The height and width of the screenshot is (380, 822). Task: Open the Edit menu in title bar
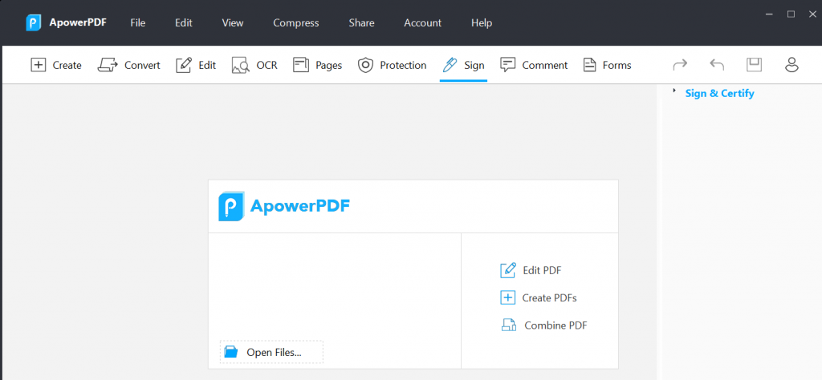point(184,23)
